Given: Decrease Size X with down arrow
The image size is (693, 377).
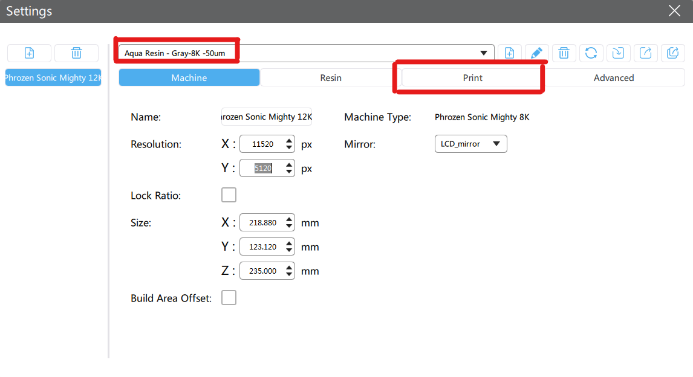Looking at the screenshot, I should pyautogui.click(x=289, y=226).
